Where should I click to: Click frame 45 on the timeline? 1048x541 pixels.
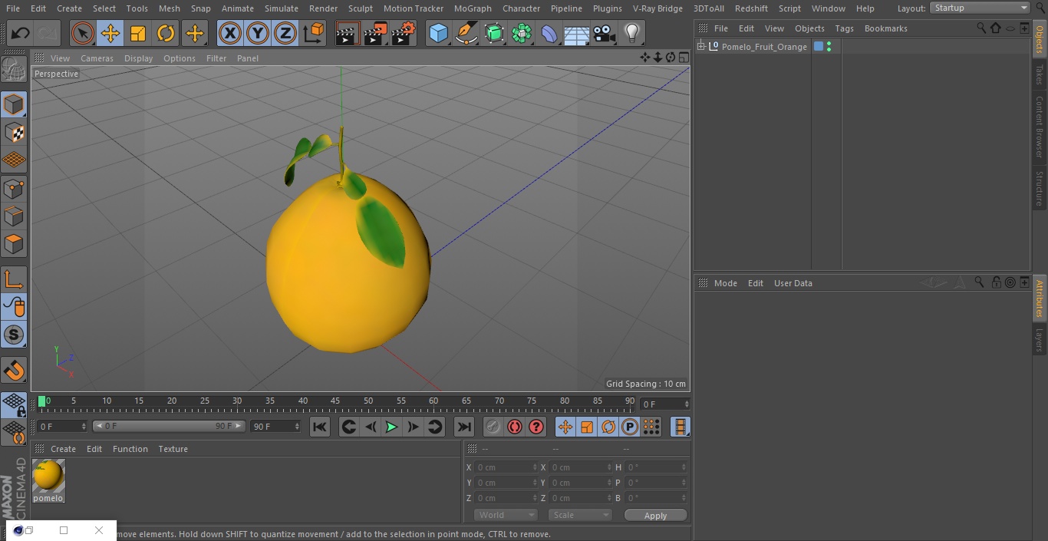(335, 402)
